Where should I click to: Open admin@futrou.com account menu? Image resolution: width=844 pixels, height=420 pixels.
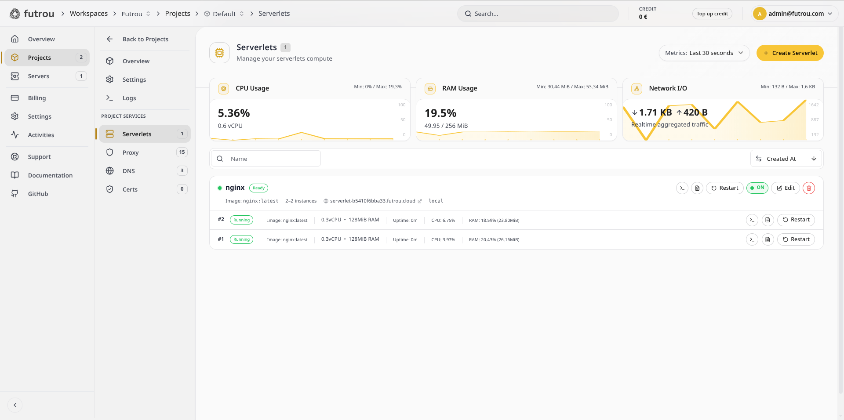pos(795,14)
